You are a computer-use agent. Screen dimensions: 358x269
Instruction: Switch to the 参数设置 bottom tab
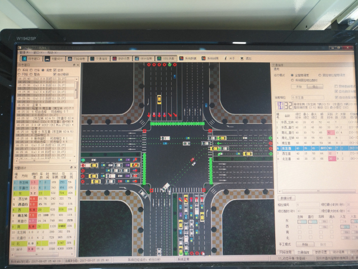(x=321, y=253)
